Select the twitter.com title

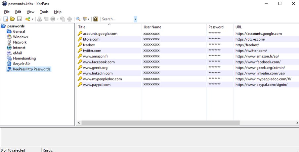pos(92,51)
